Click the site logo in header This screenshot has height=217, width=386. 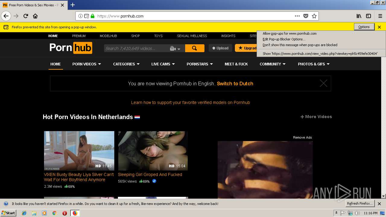71,48
